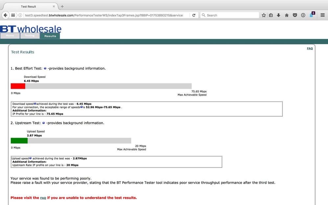Switch to the Home tab
The width and height of the screenshot is (328, 205).
pos(10,35)
